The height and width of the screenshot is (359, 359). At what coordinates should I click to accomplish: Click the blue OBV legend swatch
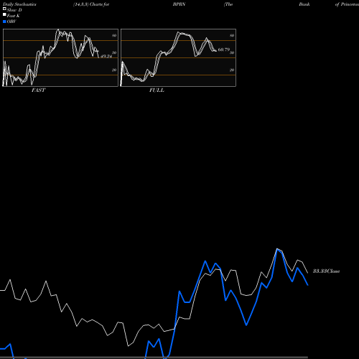[x=4, y=22]
